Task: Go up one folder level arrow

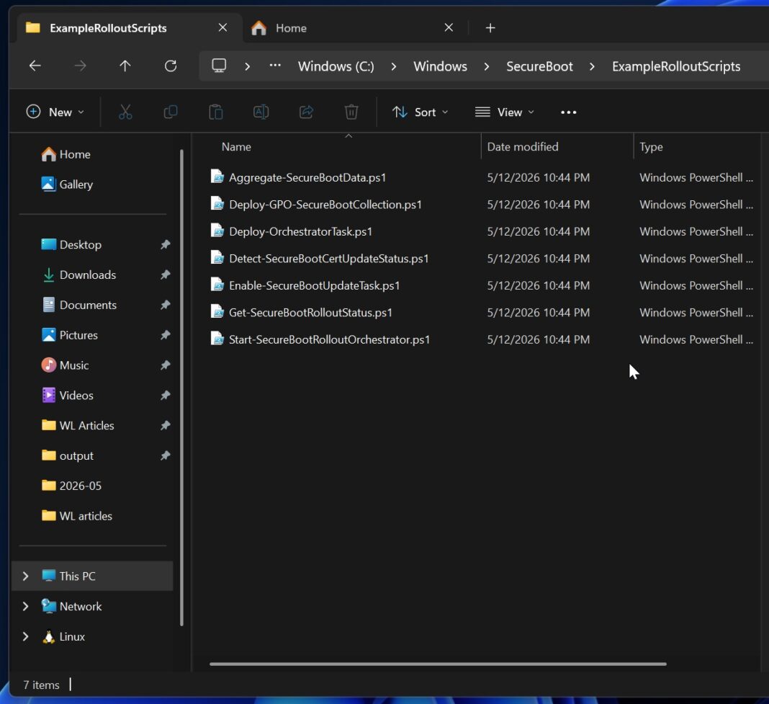Action: click(125, 66)
